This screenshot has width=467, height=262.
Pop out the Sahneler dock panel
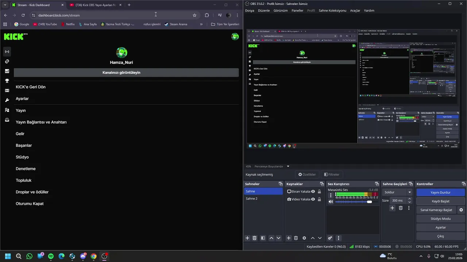tap(280, 184)
